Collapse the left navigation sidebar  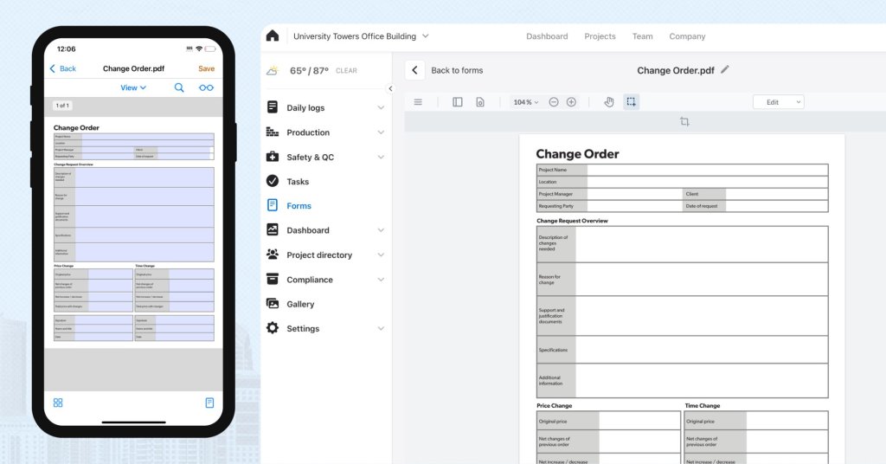[390, 88]
